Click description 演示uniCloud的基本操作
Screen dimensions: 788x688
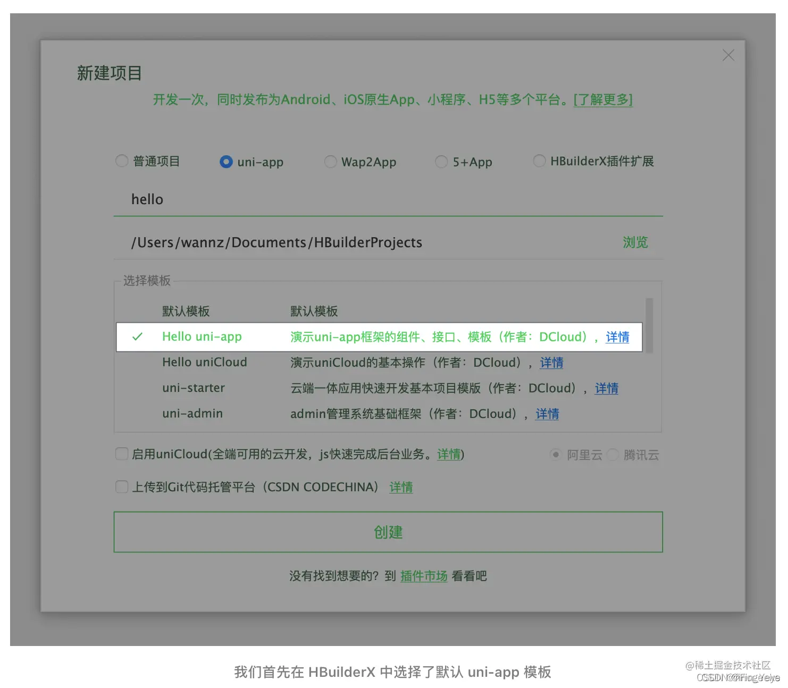[358, 363]
